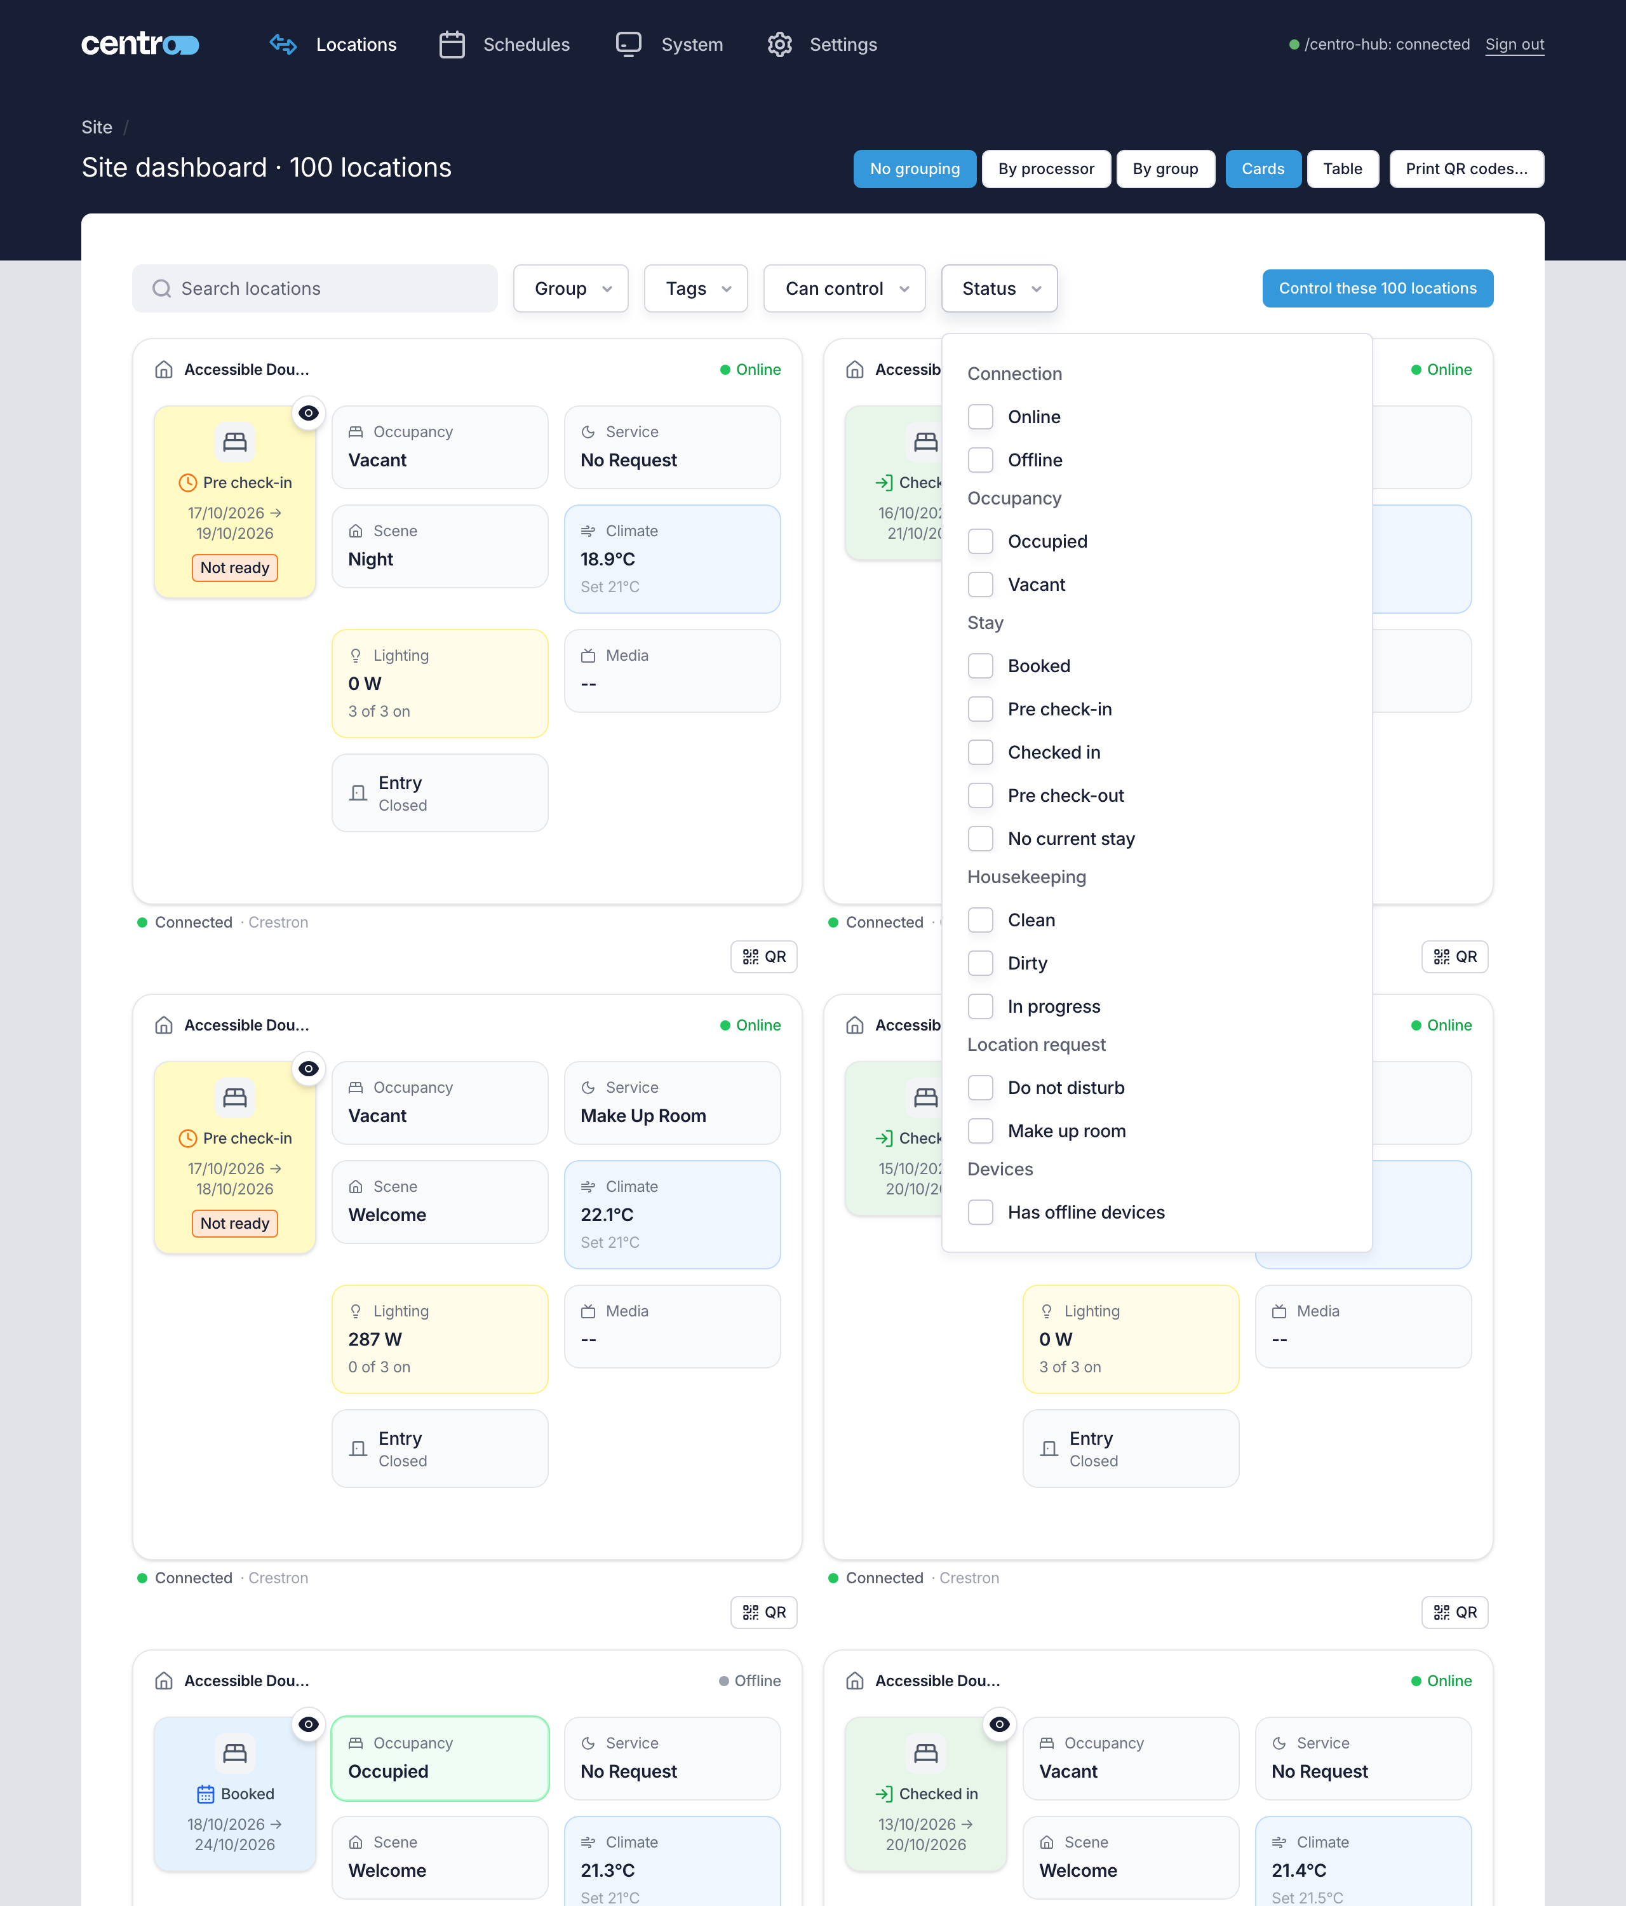Open the Group dropdown
The image size is (1626, 1906).
pyautogui.click(x=571, y=289)
